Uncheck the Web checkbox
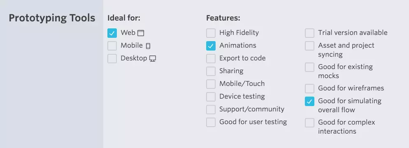This screenshot has width=409, height=148. pos(112,33)
